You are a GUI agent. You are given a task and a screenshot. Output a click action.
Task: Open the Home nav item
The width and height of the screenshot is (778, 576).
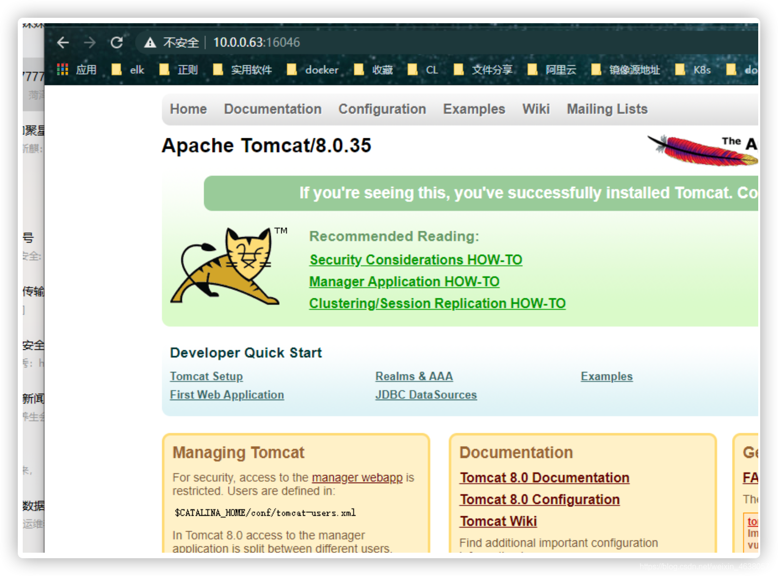coord(188,109)
